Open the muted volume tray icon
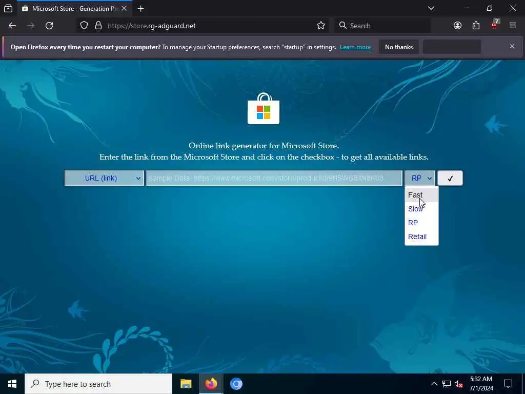 coord(458,384)
